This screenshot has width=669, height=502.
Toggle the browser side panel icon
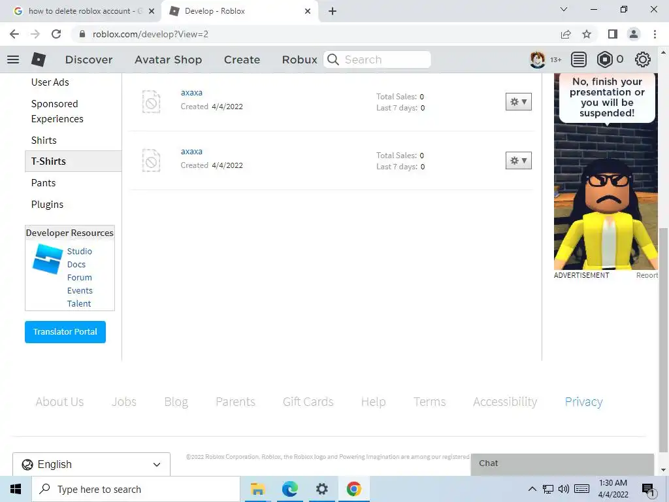613,34
